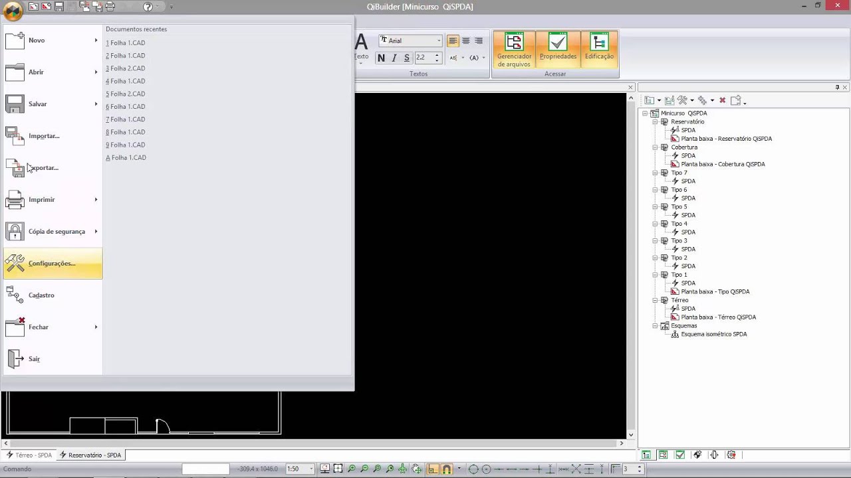Align text left
Image resolution: width=851 pixels, height=478 pixels.
pyautogui.click(x=453, y=40)
